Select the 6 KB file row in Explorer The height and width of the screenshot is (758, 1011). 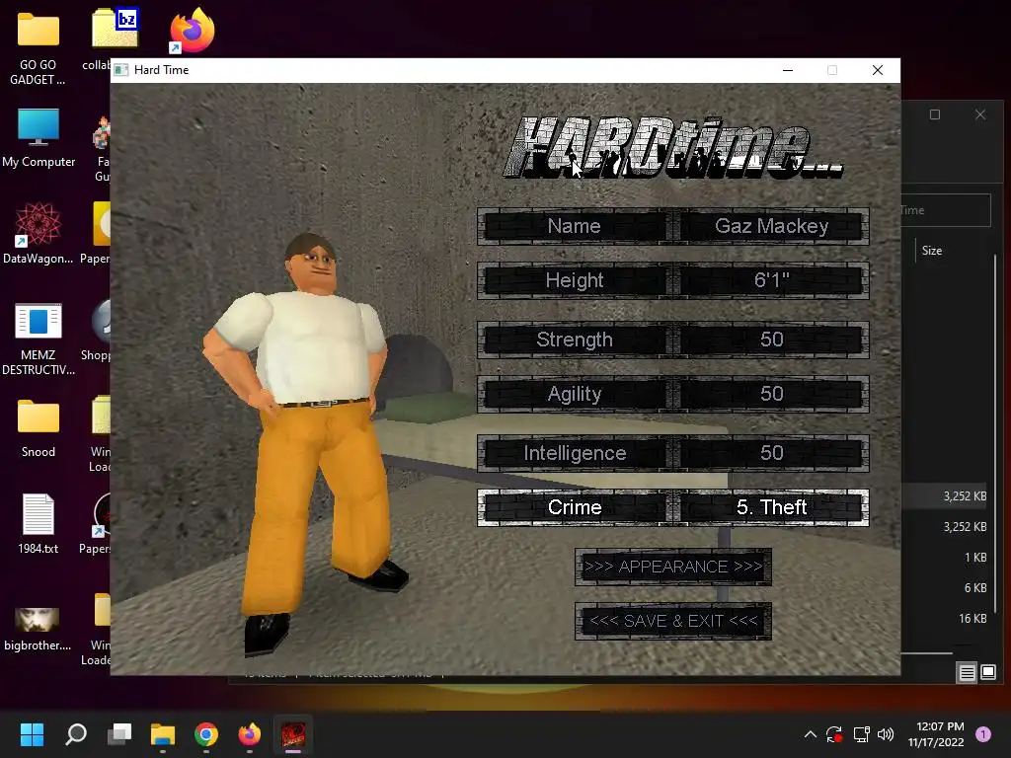pyautogui.click(x=946, y=588)
